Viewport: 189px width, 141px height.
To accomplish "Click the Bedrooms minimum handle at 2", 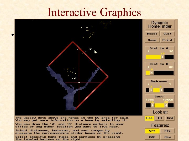I will tap(151, 90).
